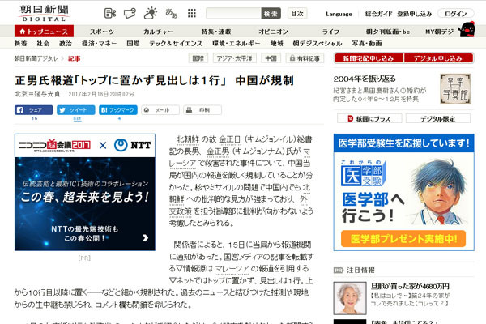Open 金正男 keyword link
The image size is (486, 324).
[x=218, y=151]
